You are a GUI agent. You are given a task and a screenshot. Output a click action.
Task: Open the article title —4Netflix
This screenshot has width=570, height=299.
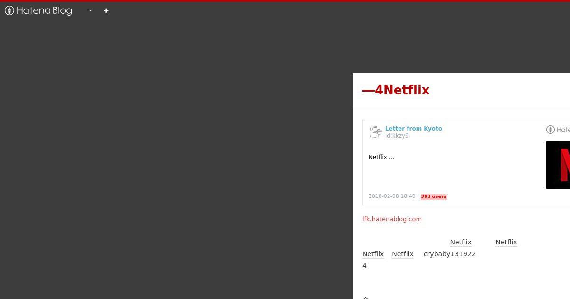click(396, 90)
